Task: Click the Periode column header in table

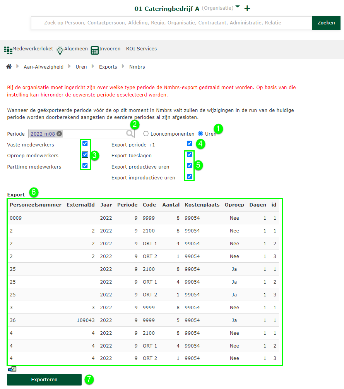Action: [x=127, y=205]
